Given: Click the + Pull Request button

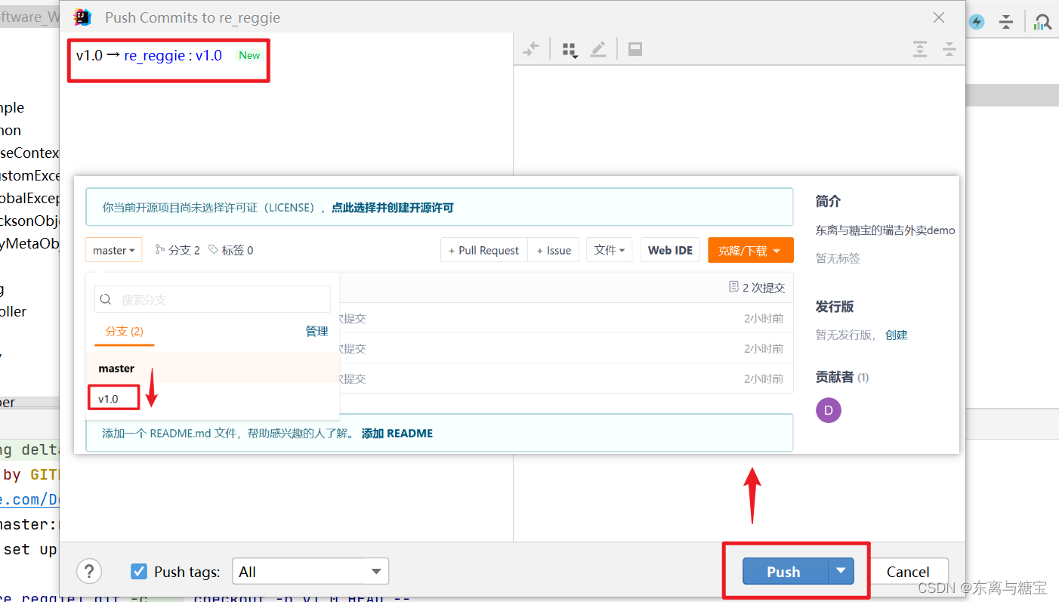Looking at the screenshot, I should [483, 250].
